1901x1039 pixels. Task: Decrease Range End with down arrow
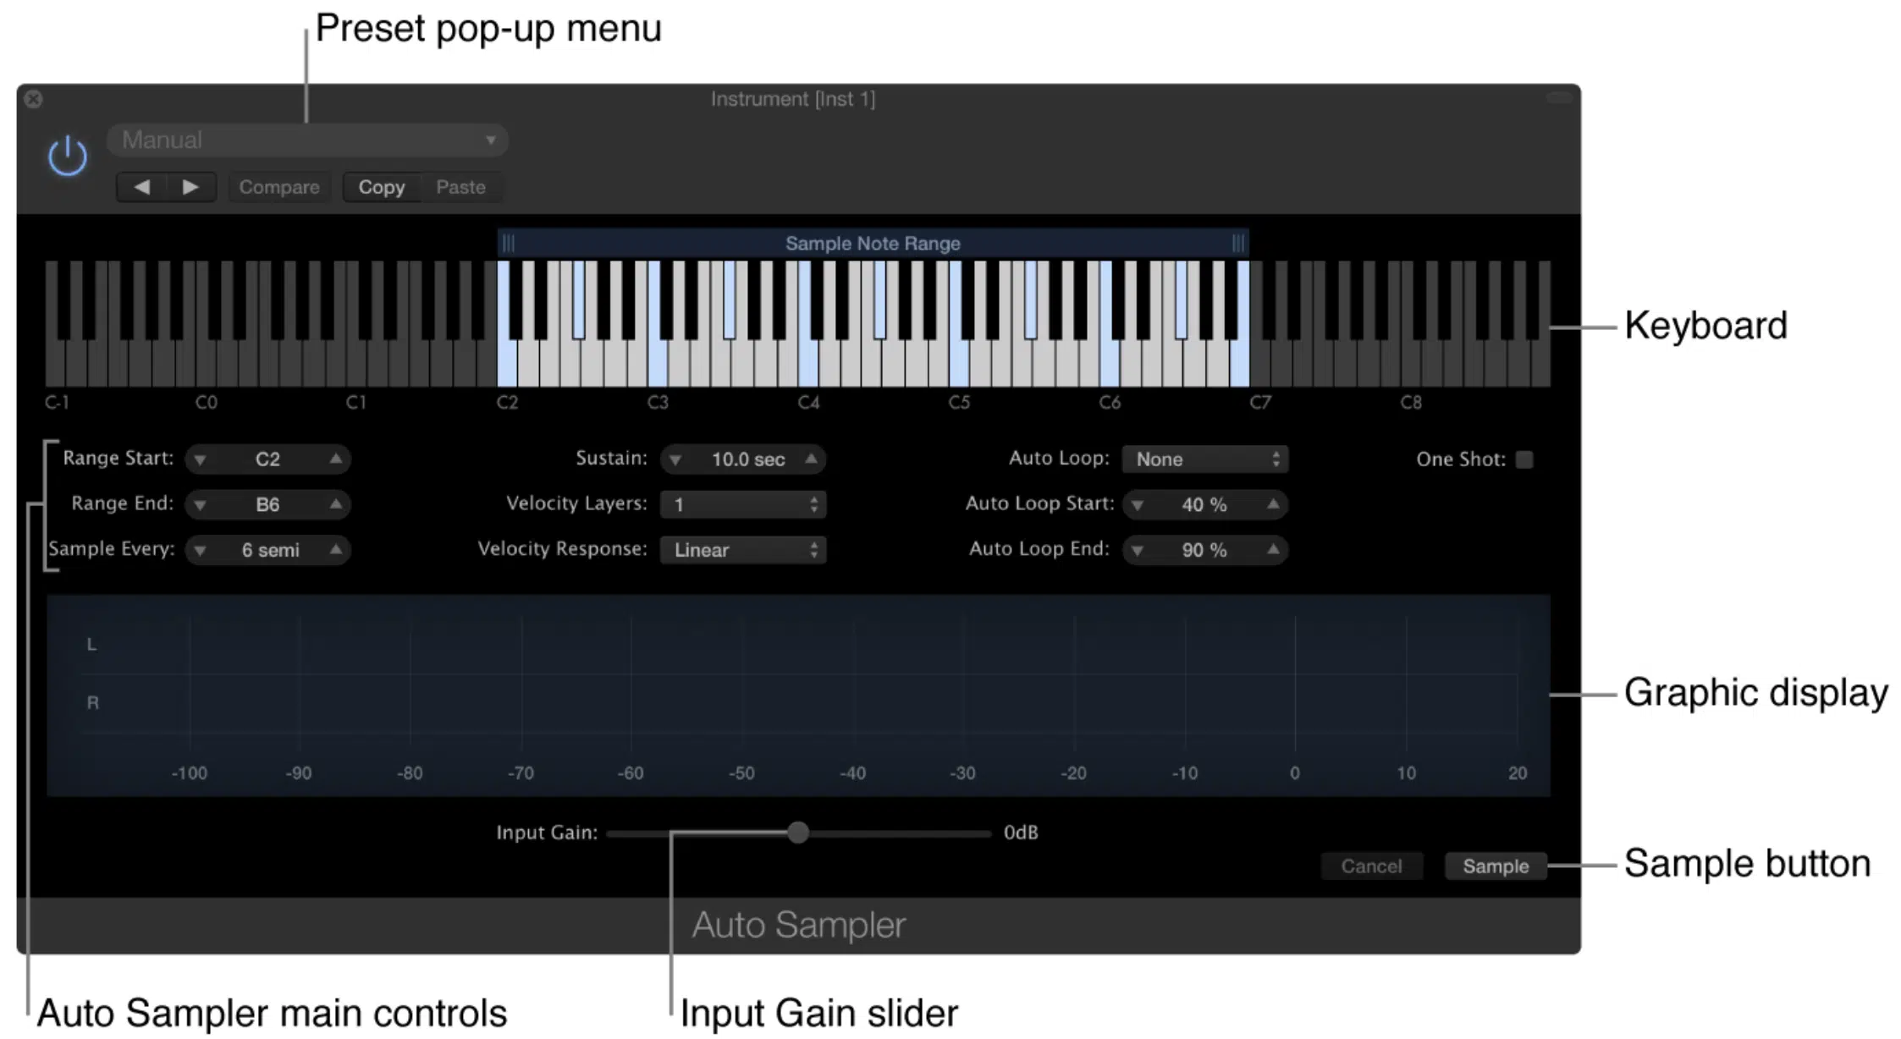(x=200, y=505)
